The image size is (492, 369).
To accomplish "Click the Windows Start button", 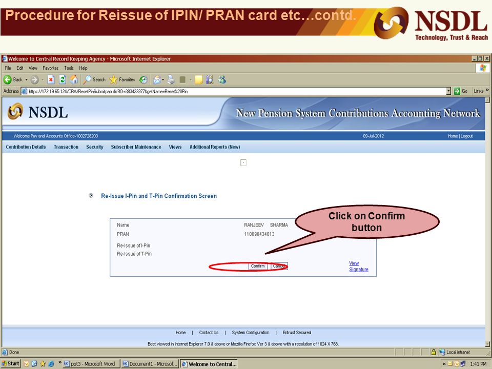I will point(11,364).
